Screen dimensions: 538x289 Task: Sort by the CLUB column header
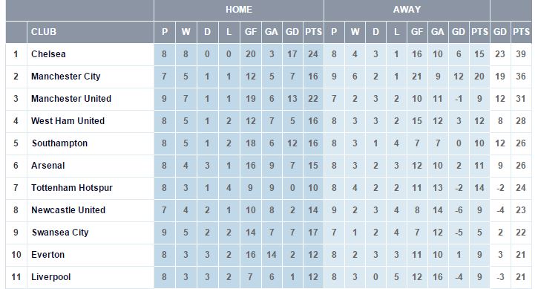point(44,32)
